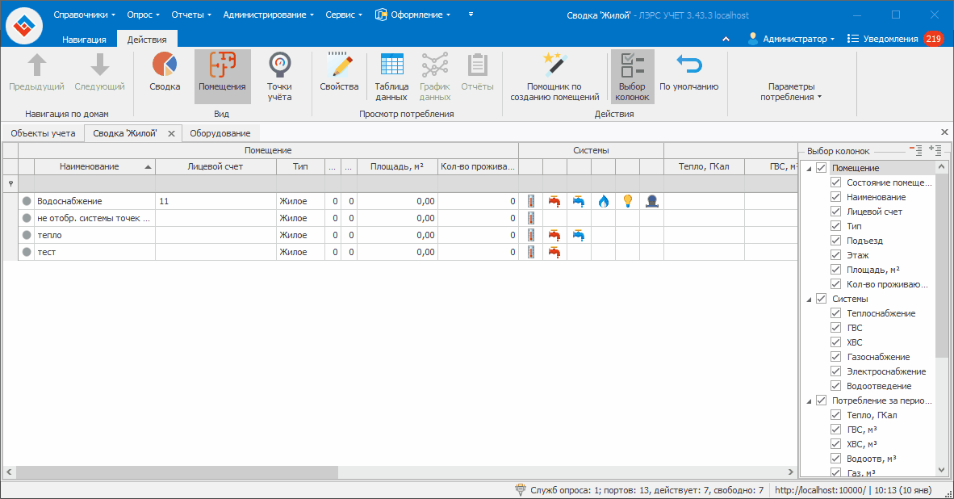Toggle the Тепло, ГКал checkbox

pos(835,415)
